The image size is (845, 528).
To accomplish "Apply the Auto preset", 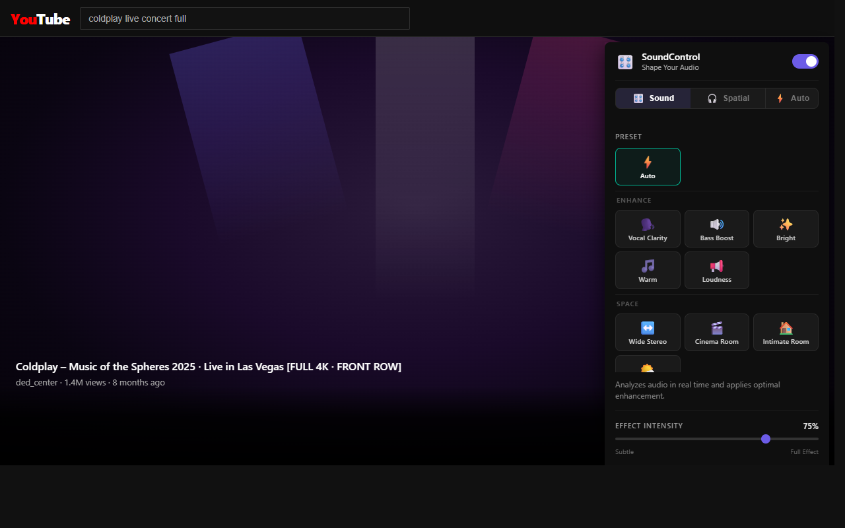I will [x=648, y=167].
